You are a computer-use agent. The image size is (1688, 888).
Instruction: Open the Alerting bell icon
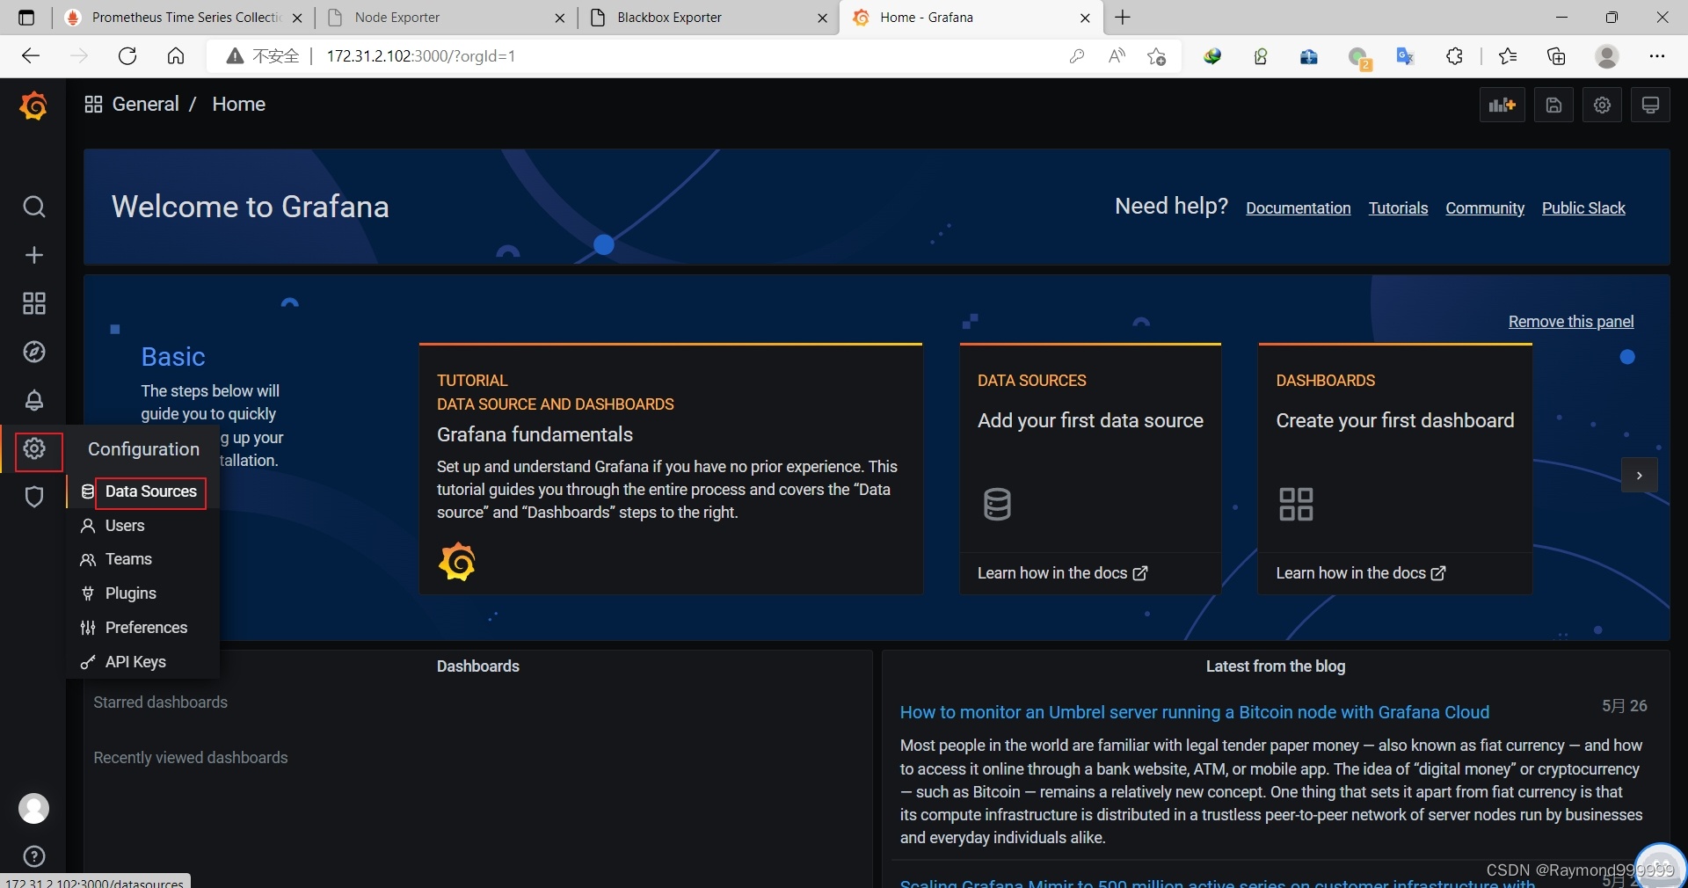[x=33, y=400]
